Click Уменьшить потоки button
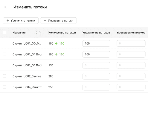The width and height of the screenshot is (148, 113). point(58,21)
